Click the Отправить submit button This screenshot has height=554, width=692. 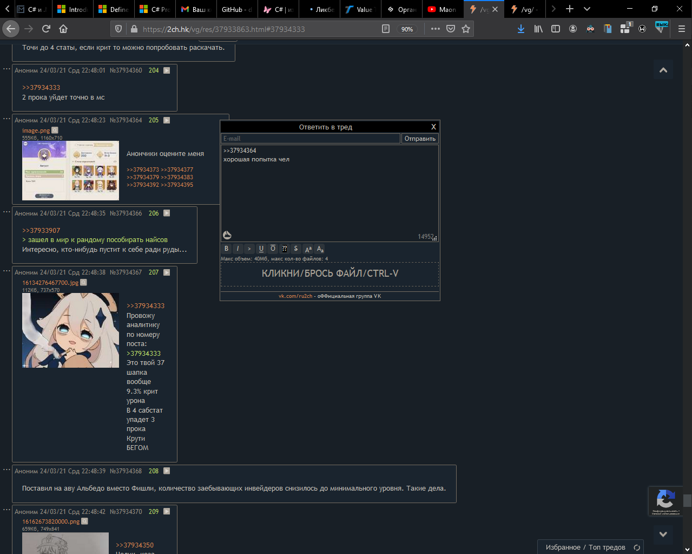420,139
